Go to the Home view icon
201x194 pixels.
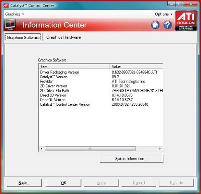click(x=155, y=25)
